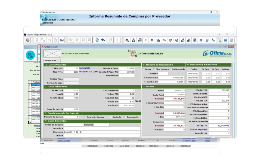The height and width of the screenshot is (166, 260).
Task: Toggle the Imprimir Compra checkbox
Action: coord(85,117)
